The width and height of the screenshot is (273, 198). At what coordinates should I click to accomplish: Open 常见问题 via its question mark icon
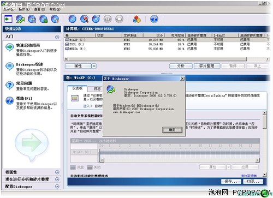9,85
